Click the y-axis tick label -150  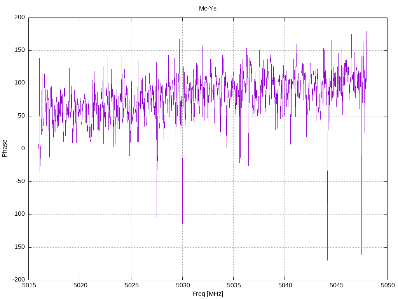coord(19,247)
